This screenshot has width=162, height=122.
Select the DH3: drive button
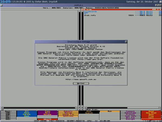click(8, 119)
